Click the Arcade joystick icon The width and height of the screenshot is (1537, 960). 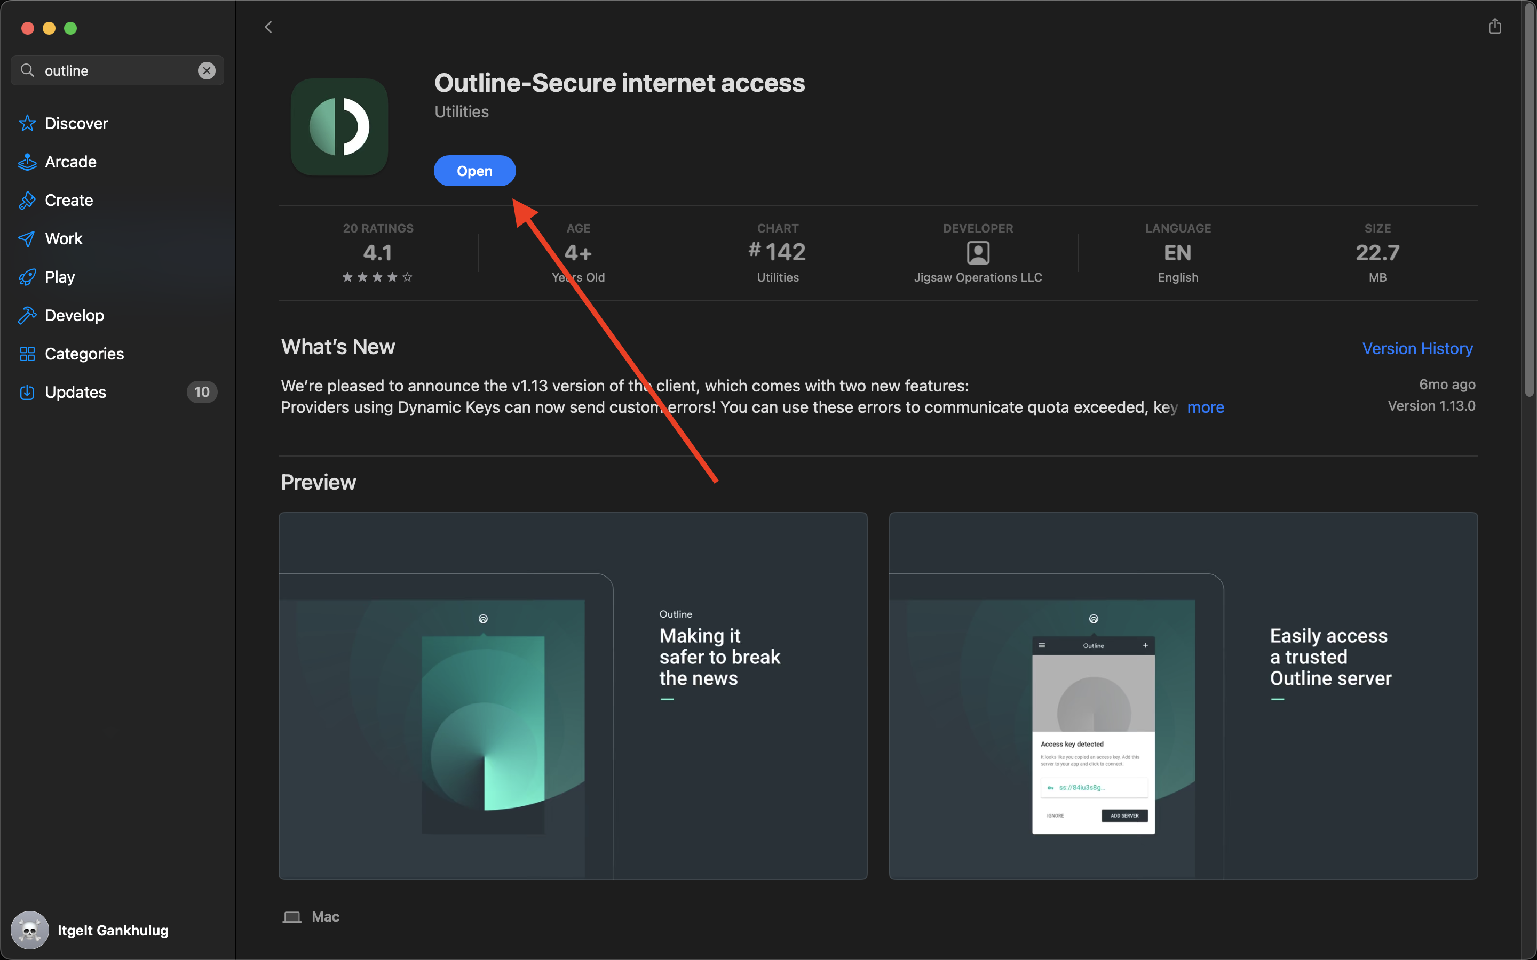[x=27, y=162]
